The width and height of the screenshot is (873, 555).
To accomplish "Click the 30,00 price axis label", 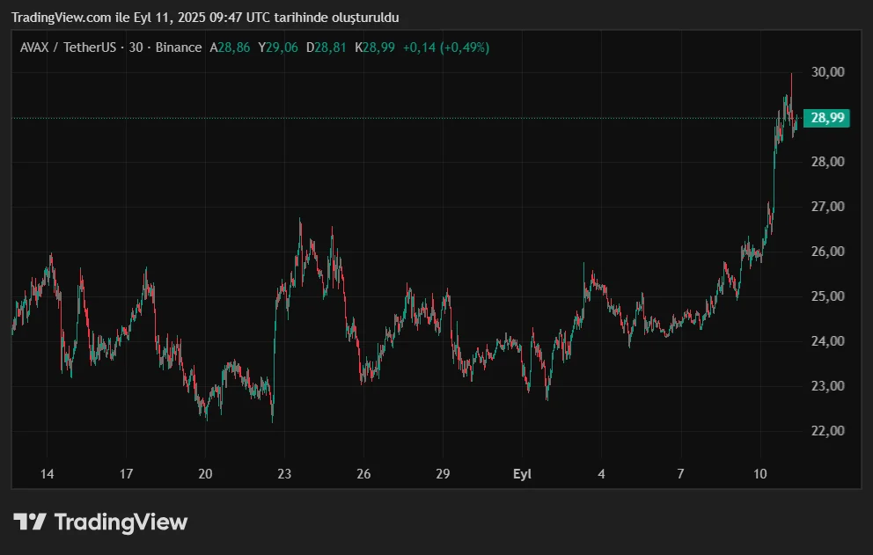I will 828,72.
